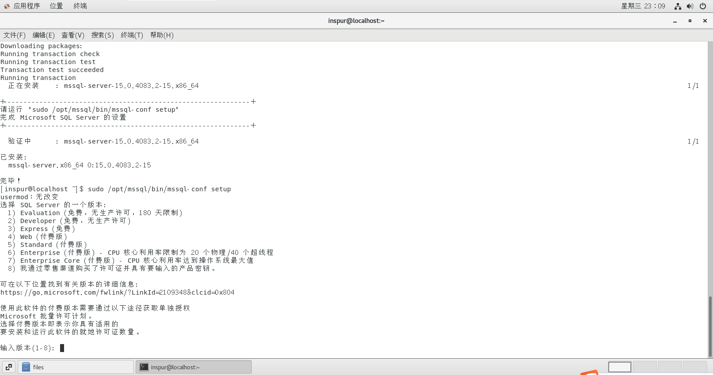713x375 pixels.
Task: Click the volume speaker icon
Action: (690, 6)
